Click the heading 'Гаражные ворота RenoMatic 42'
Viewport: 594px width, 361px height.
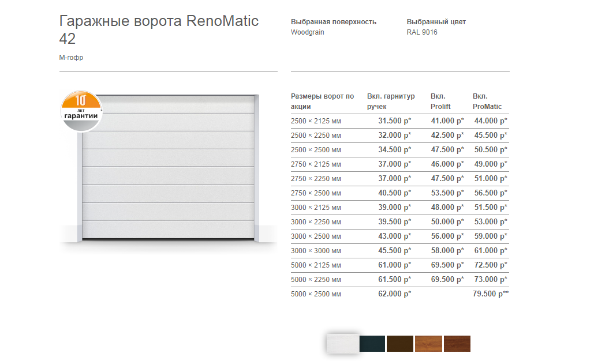159,29
